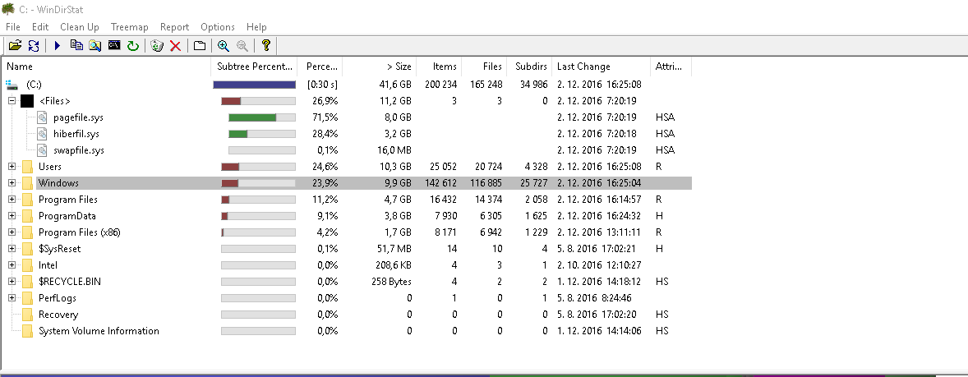Click the Show Free Space folder icon

pos(200,46)
